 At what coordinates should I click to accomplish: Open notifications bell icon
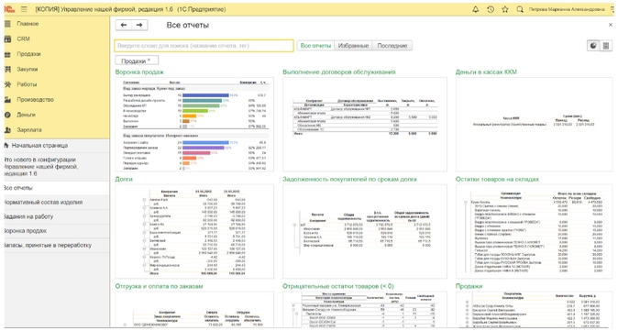tap(476, 9)
